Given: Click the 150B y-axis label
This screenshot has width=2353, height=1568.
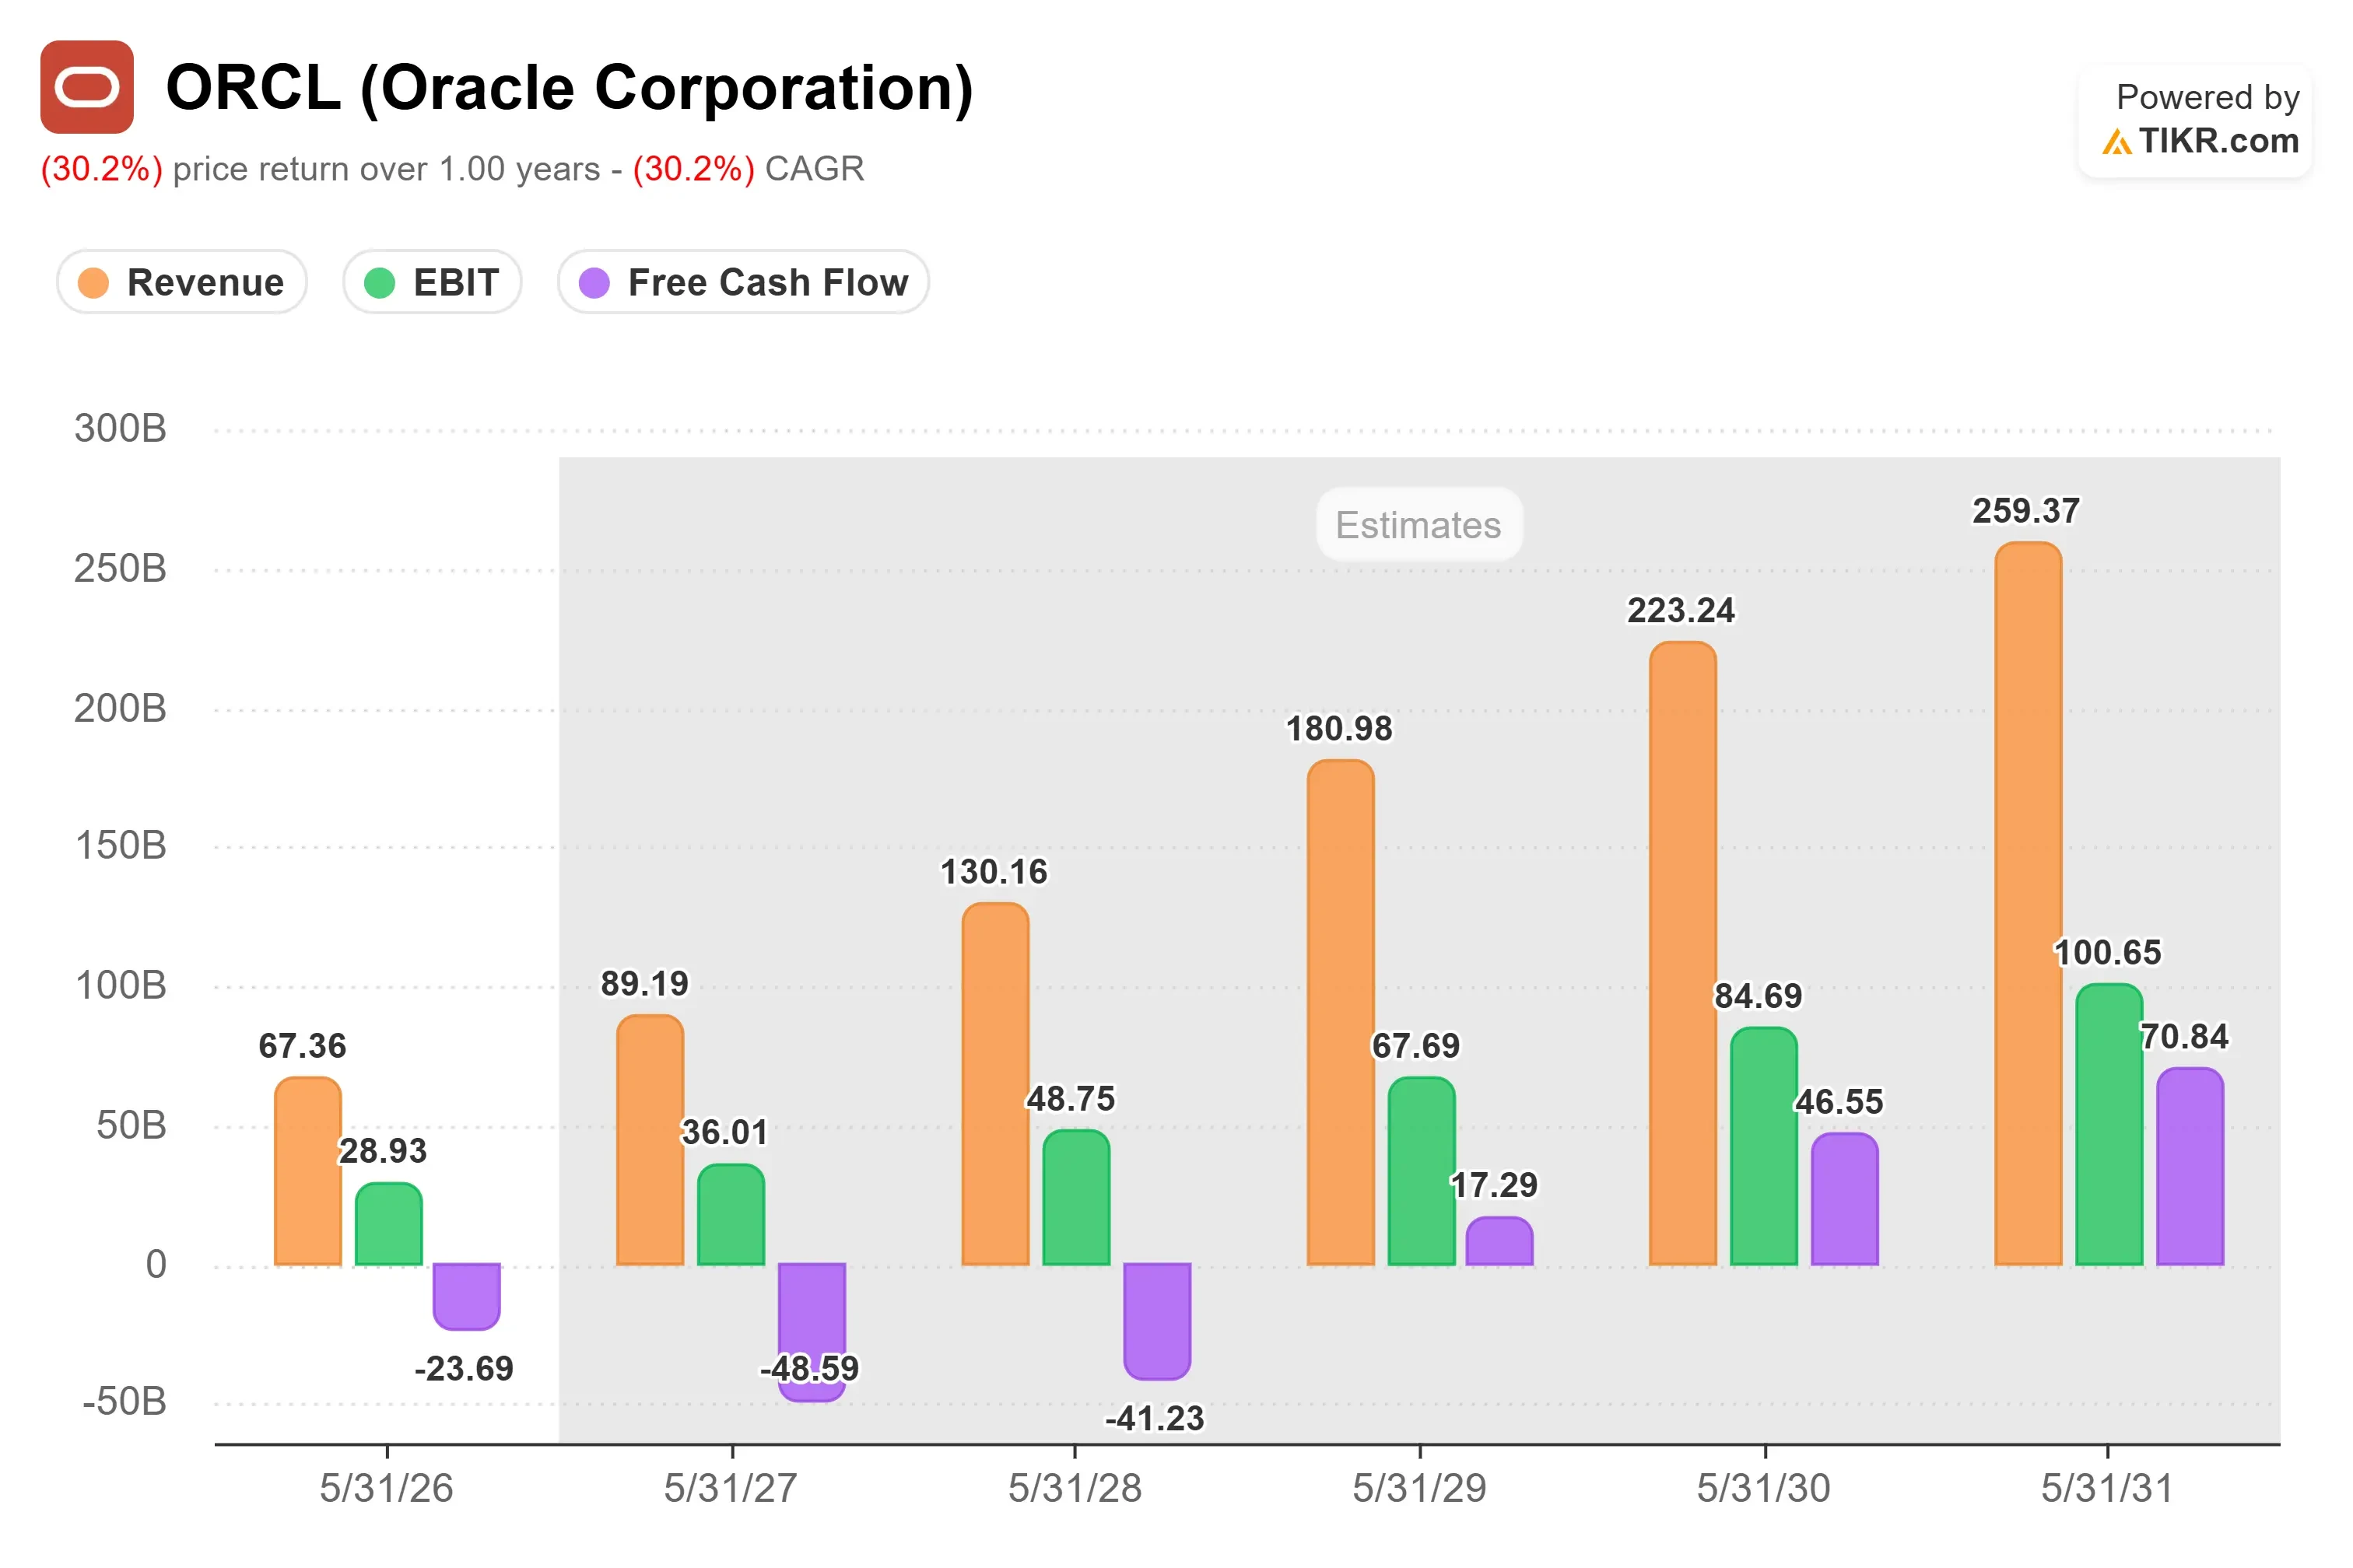Looking at the screenshot, I should coord(120,845).
